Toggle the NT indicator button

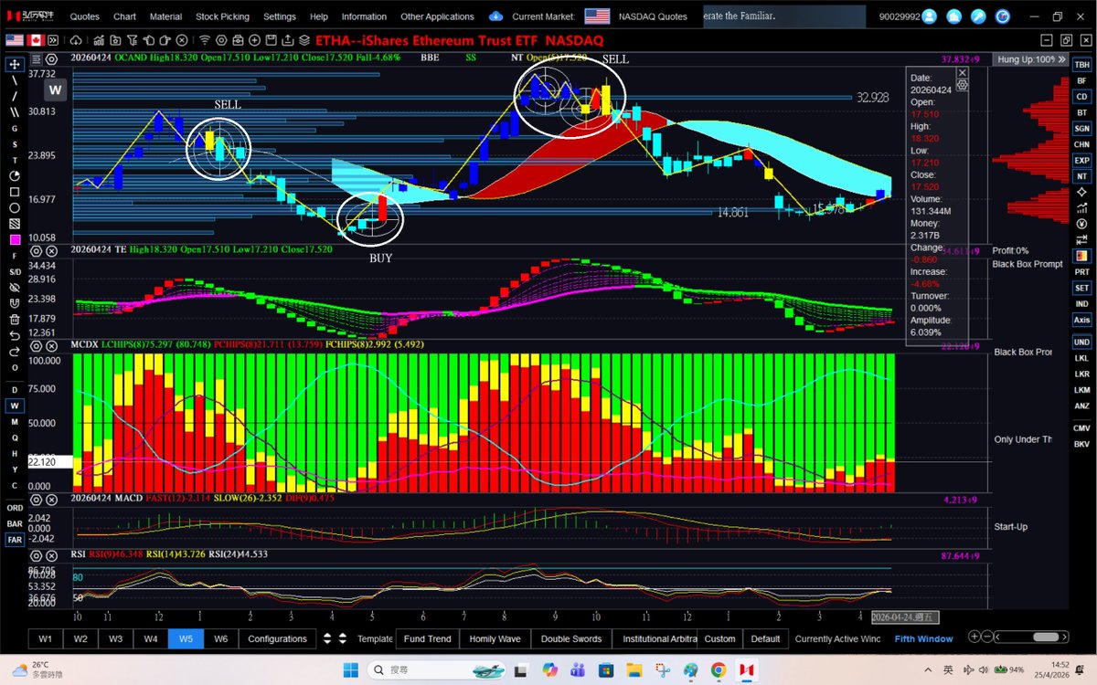tap(1081, 176)
